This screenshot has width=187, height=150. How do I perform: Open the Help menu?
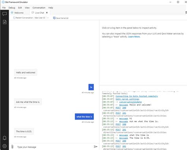pyautogui.click(x=50, y=7)
